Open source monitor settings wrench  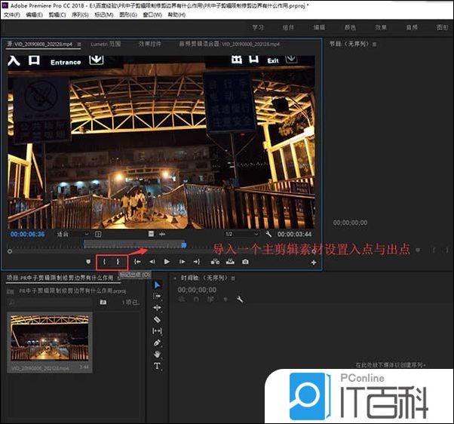(x=268, y=234)
